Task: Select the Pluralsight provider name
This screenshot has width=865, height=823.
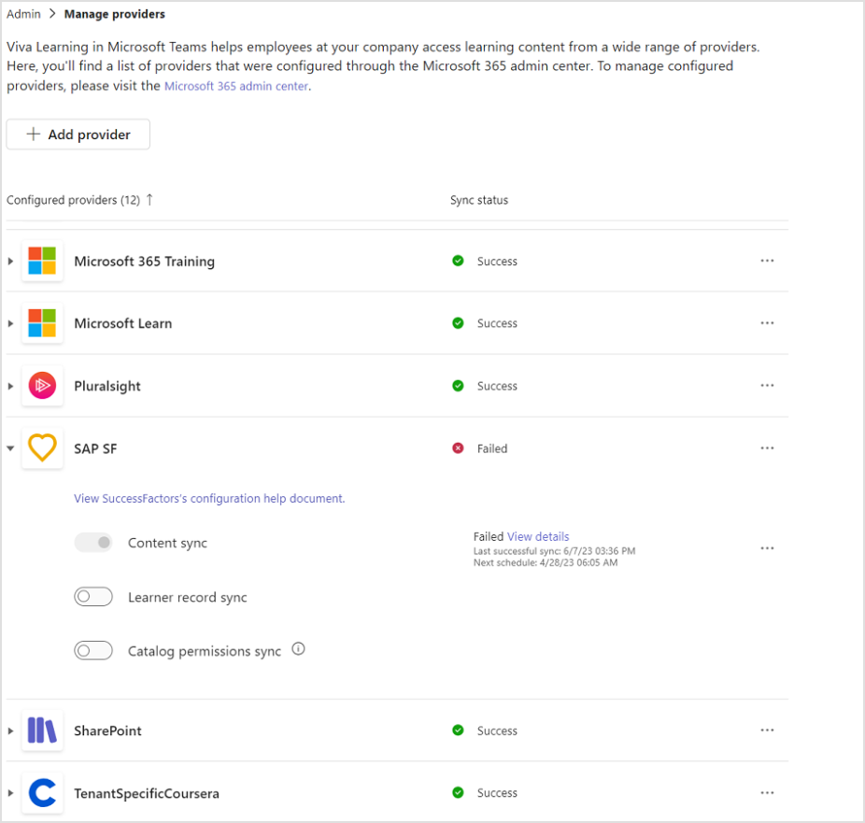Action: 107,386
